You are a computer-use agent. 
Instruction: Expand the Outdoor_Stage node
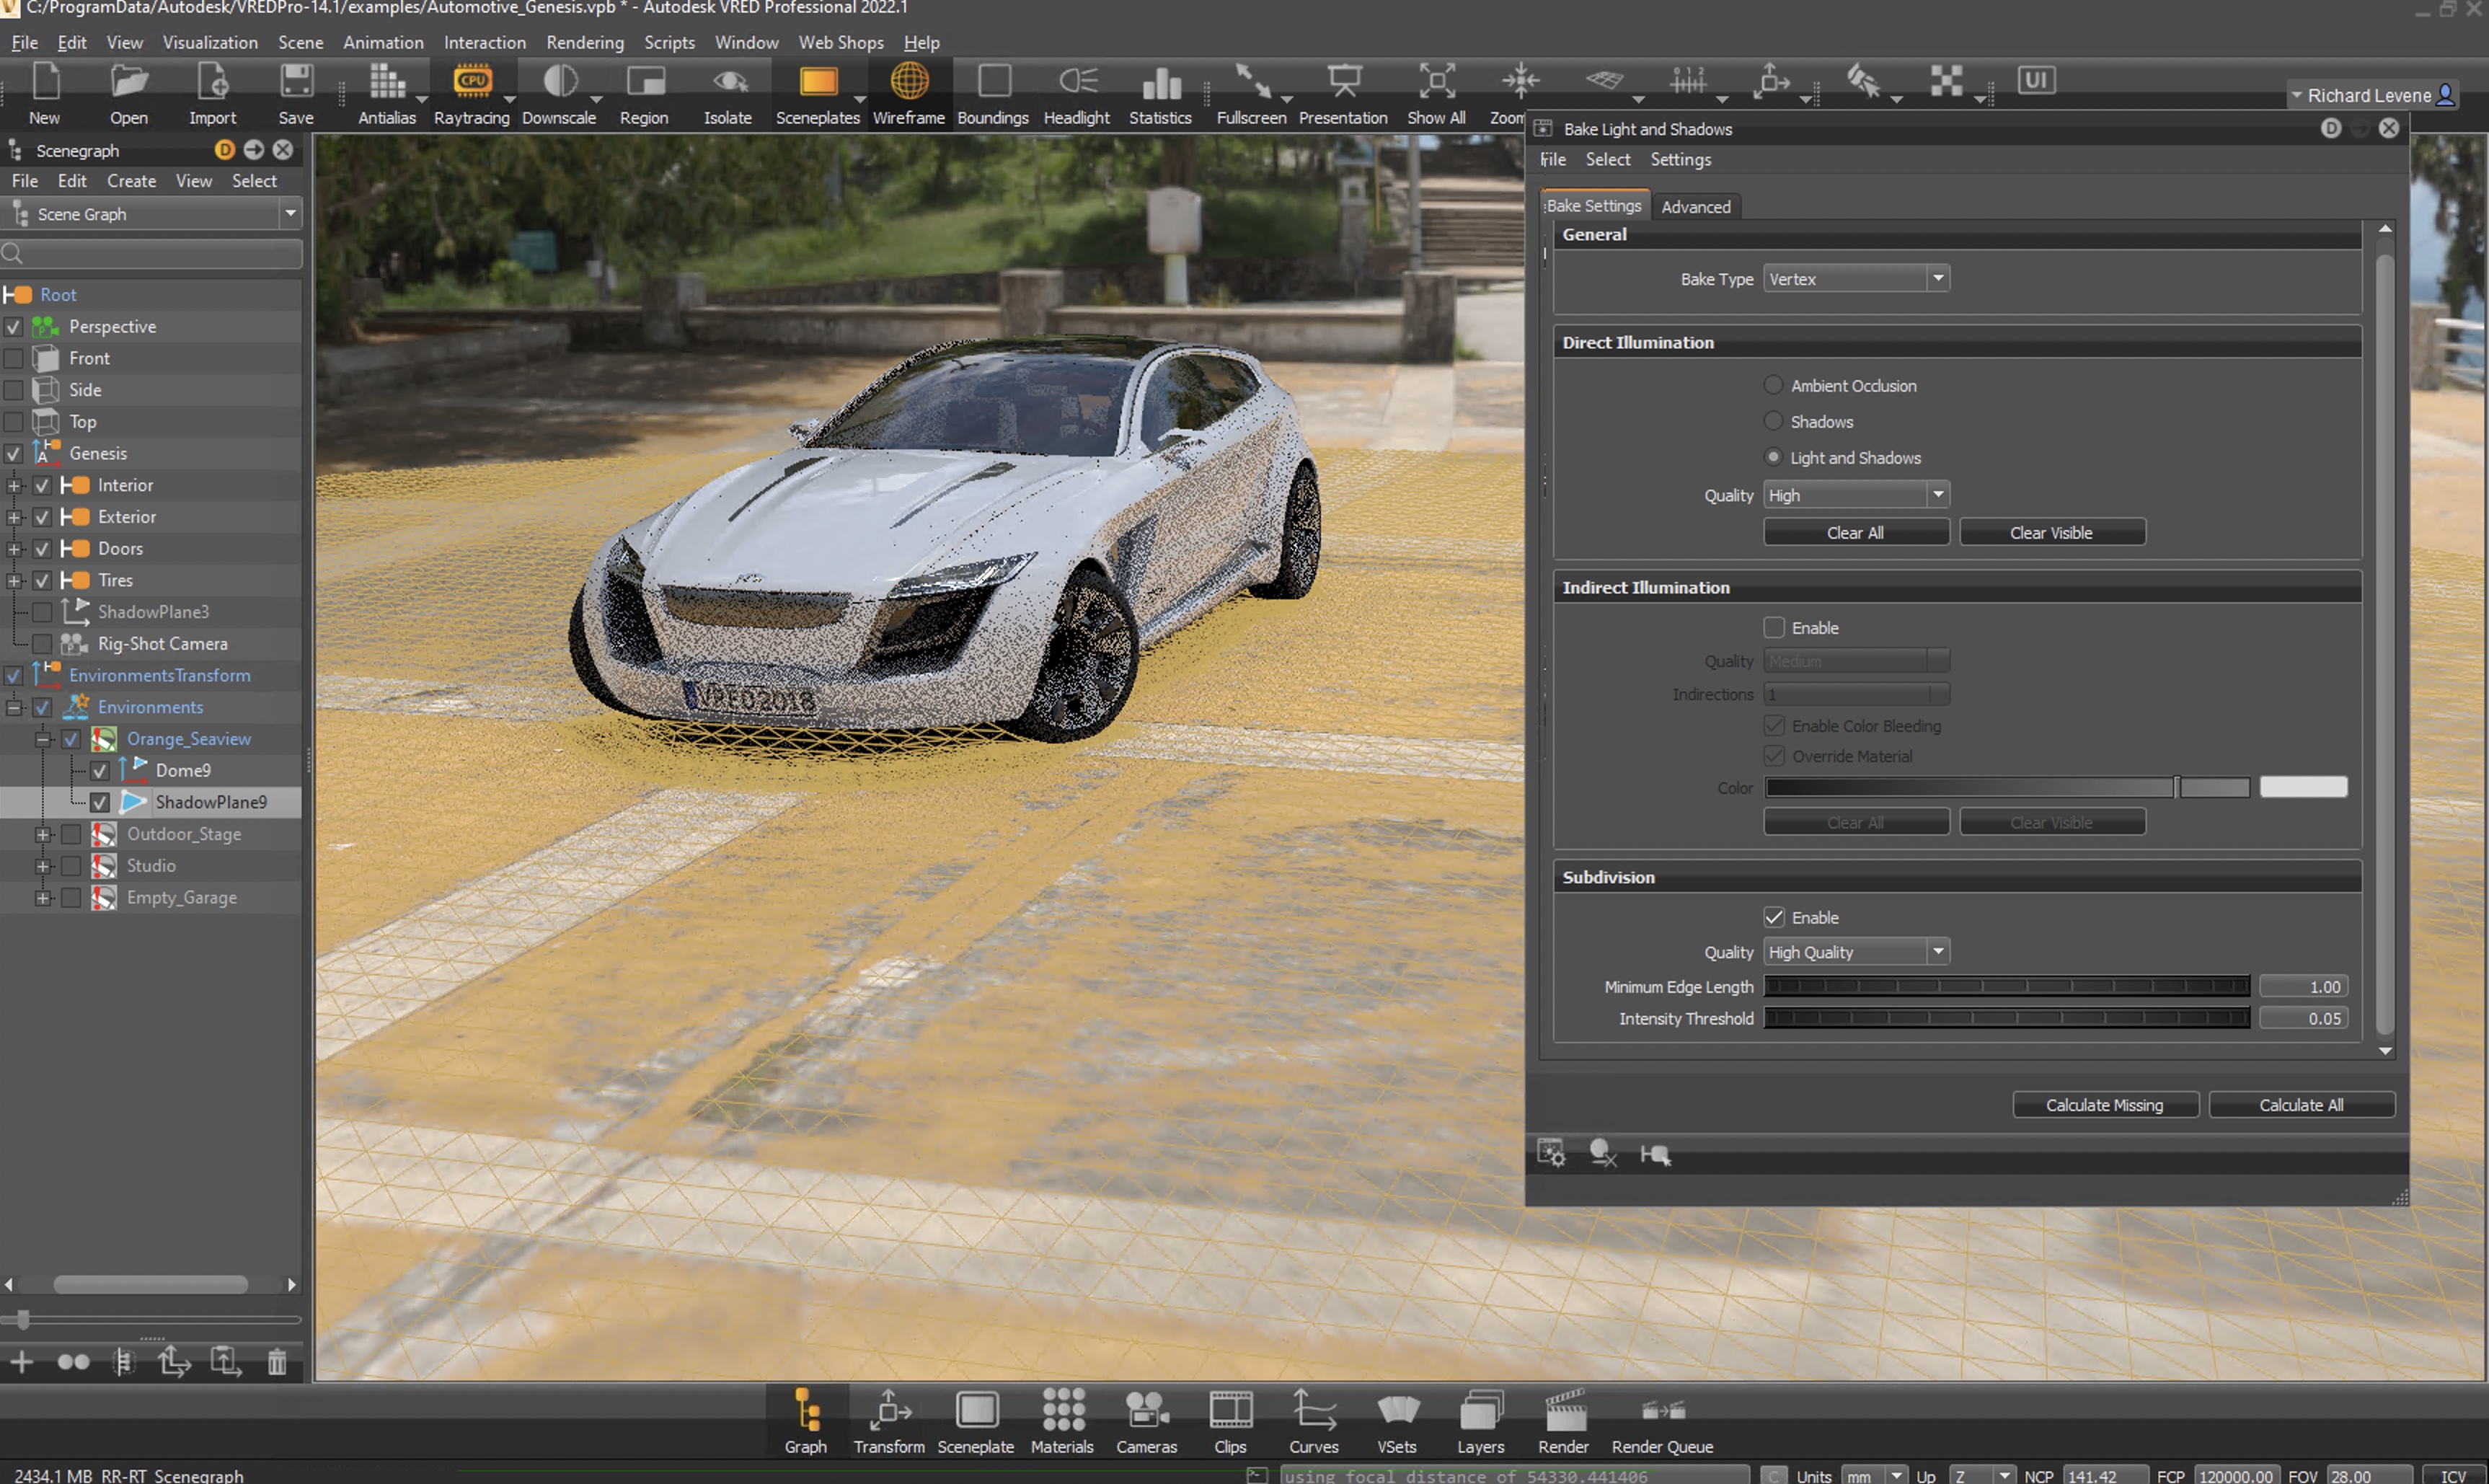pos(42,834)
